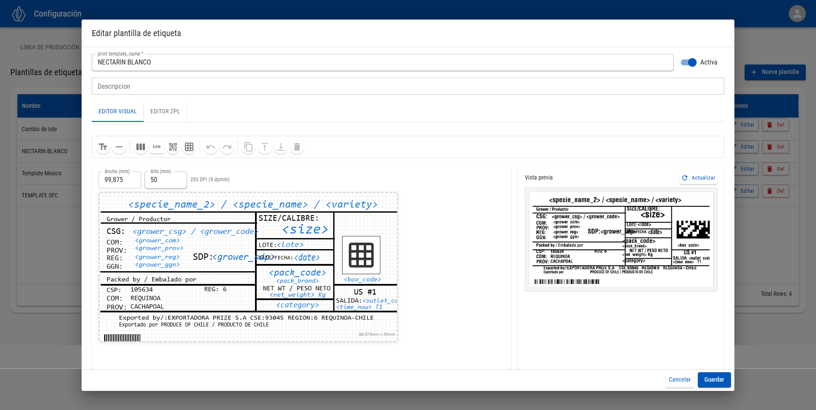Focus the Descripcion field

(x=408, y=86)
